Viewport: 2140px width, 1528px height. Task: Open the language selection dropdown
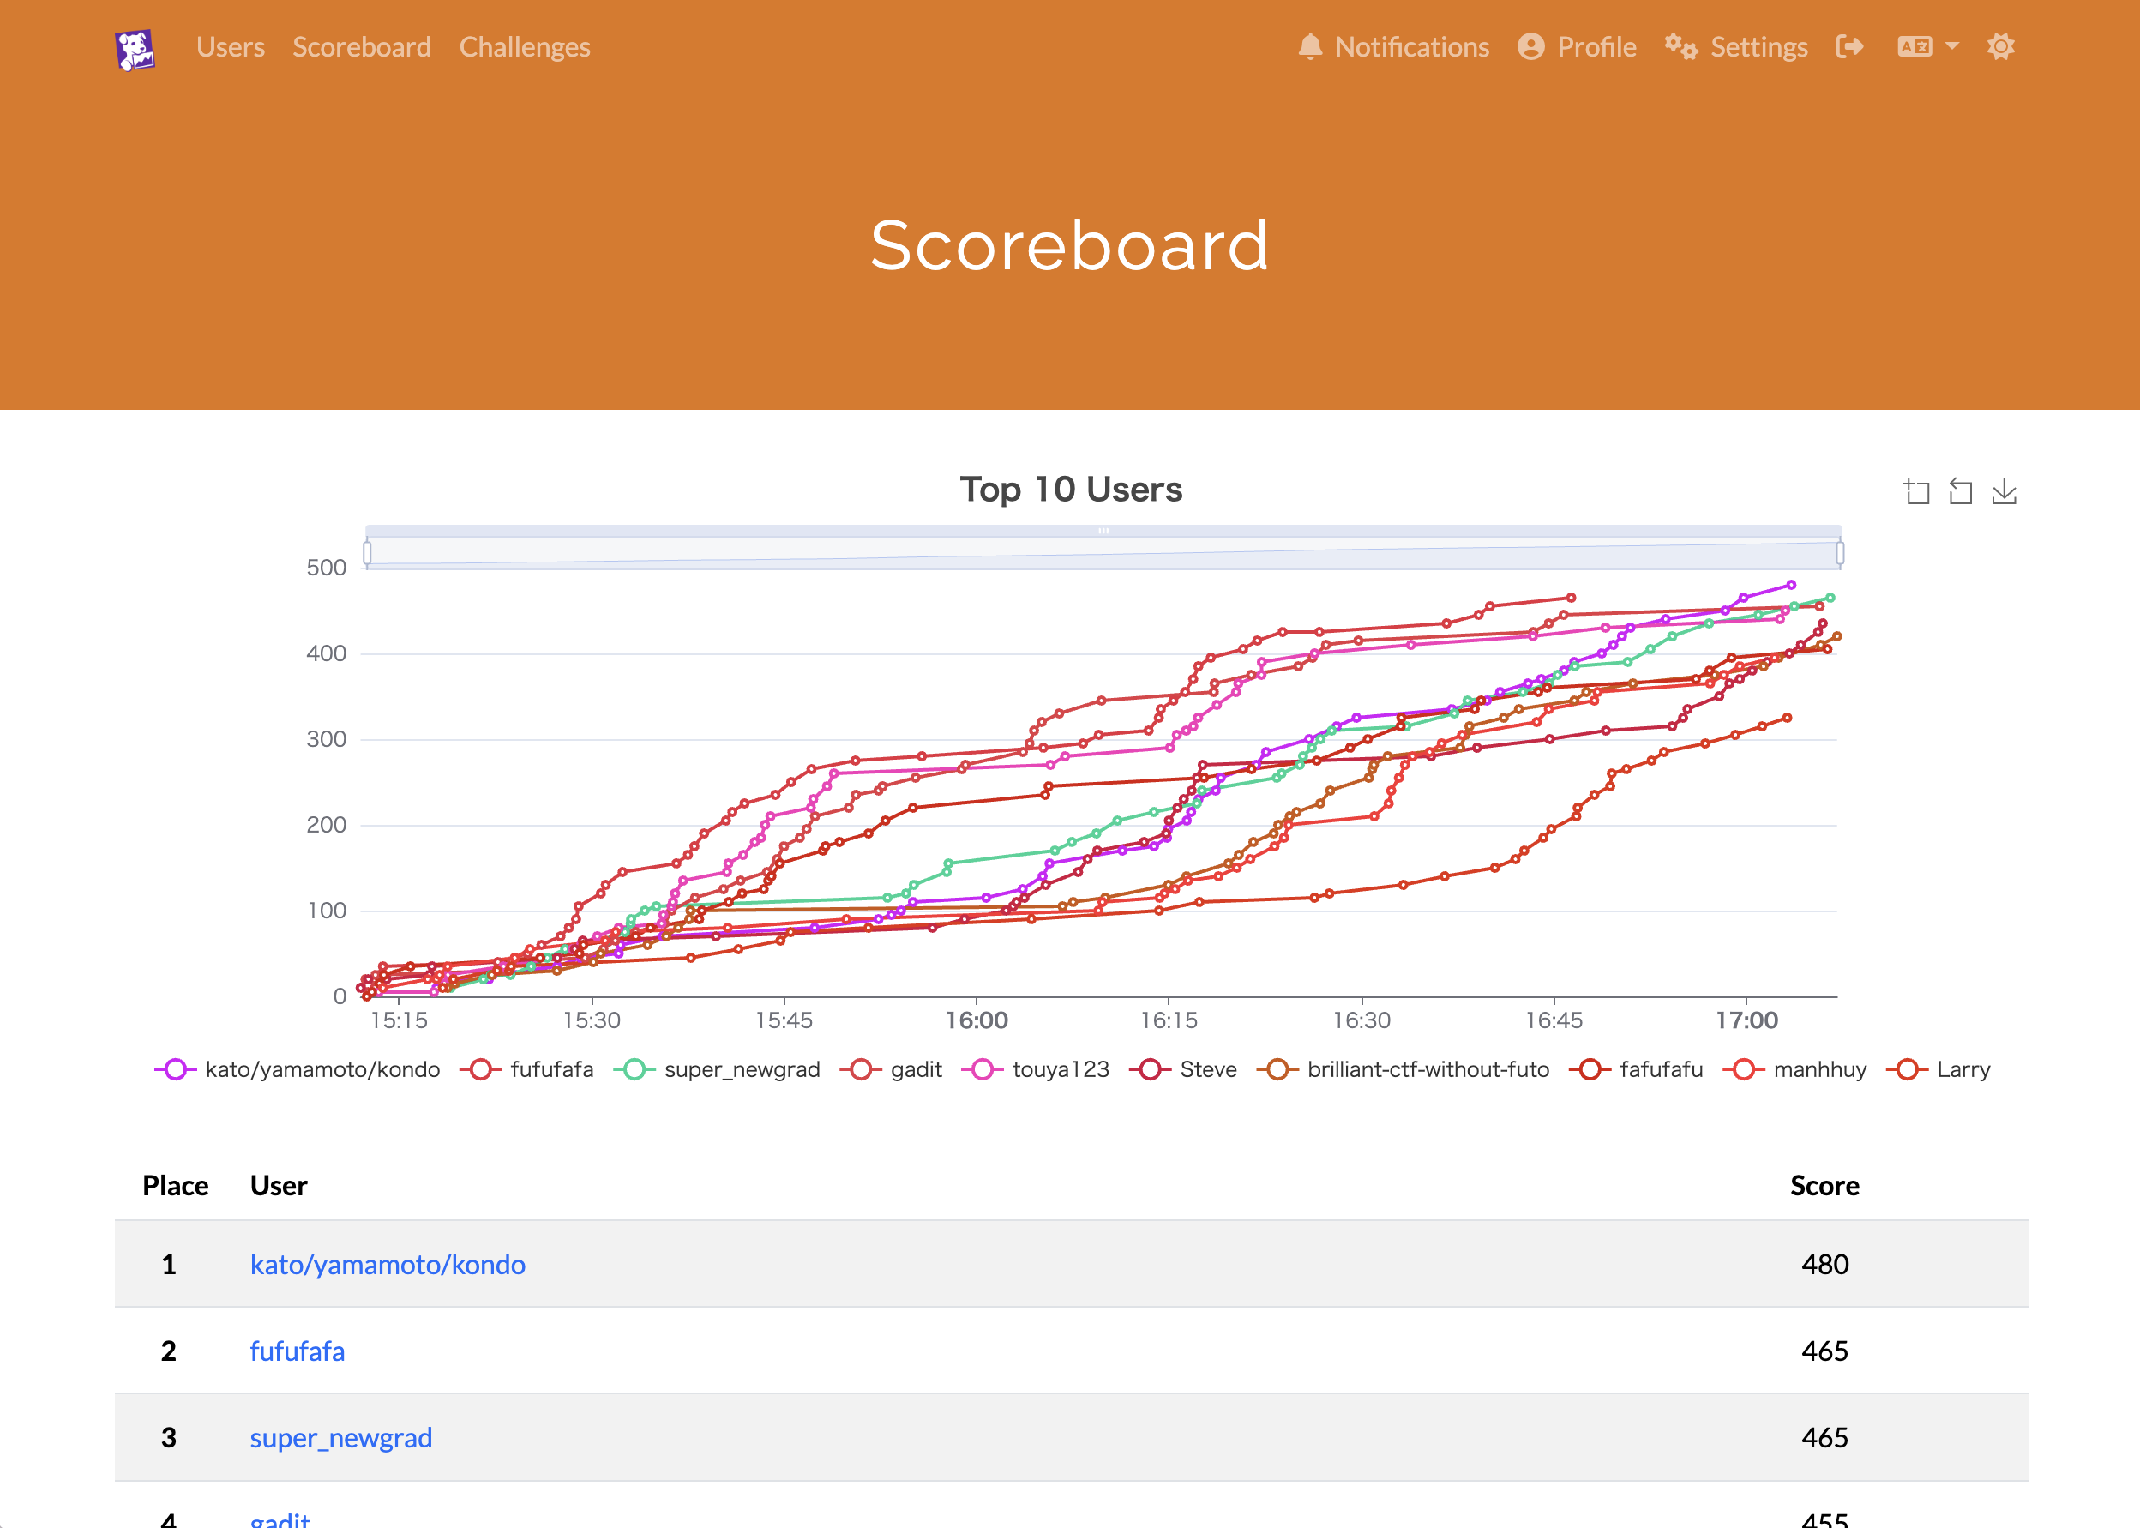click(x=1927, y=47)
